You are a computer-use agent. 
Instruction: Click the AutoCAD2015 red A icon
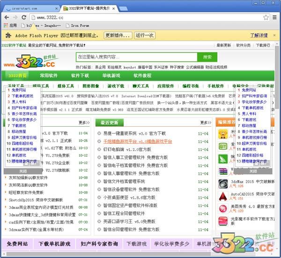pyautogui.click(x=223, y=196)
